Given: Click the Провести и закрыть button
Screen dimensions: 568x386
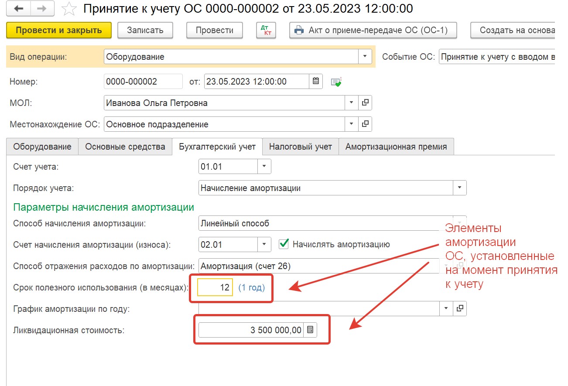Looking at the screenshot, I should point(59,30).
